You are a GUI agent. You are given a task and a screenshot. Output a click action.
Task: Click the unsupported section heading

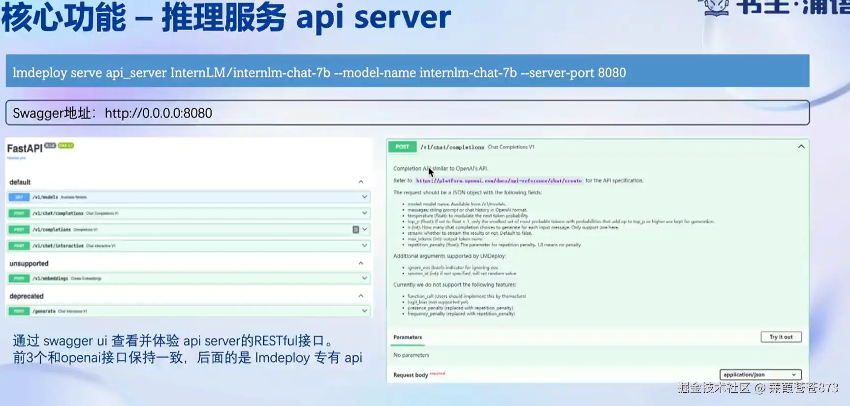pos(29,263)
